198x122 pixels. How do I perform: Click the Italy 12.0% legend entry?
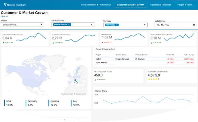tap(75, 103)
